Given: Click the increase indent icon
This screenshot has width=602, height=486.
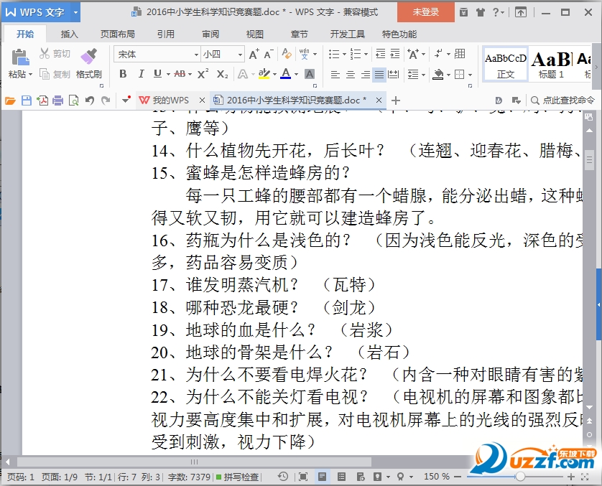Looking at the screenshot, I should [395, 54].
